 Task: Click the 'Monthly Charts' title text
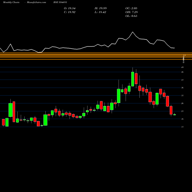point(11,2)
